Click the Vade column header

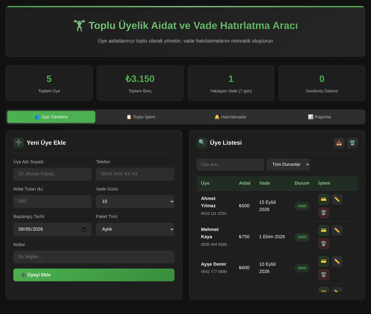[x=265, y=183]
